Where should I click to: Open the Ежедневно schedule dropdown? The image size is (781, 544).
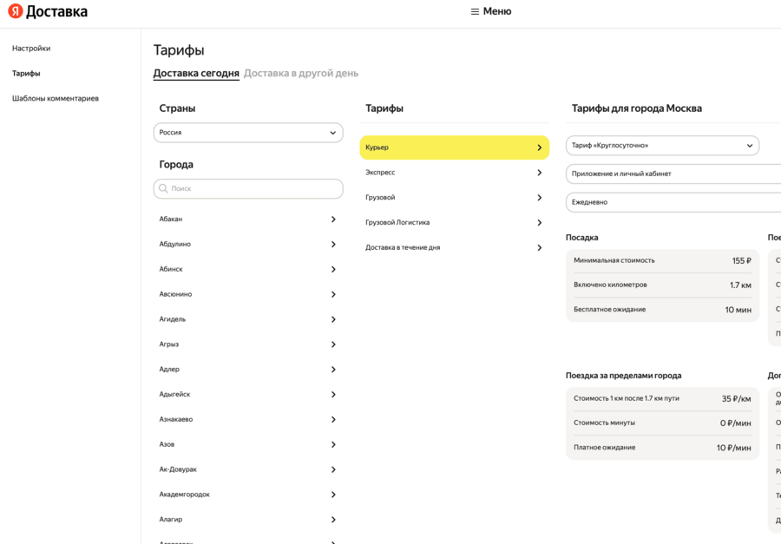click(673, 202)
